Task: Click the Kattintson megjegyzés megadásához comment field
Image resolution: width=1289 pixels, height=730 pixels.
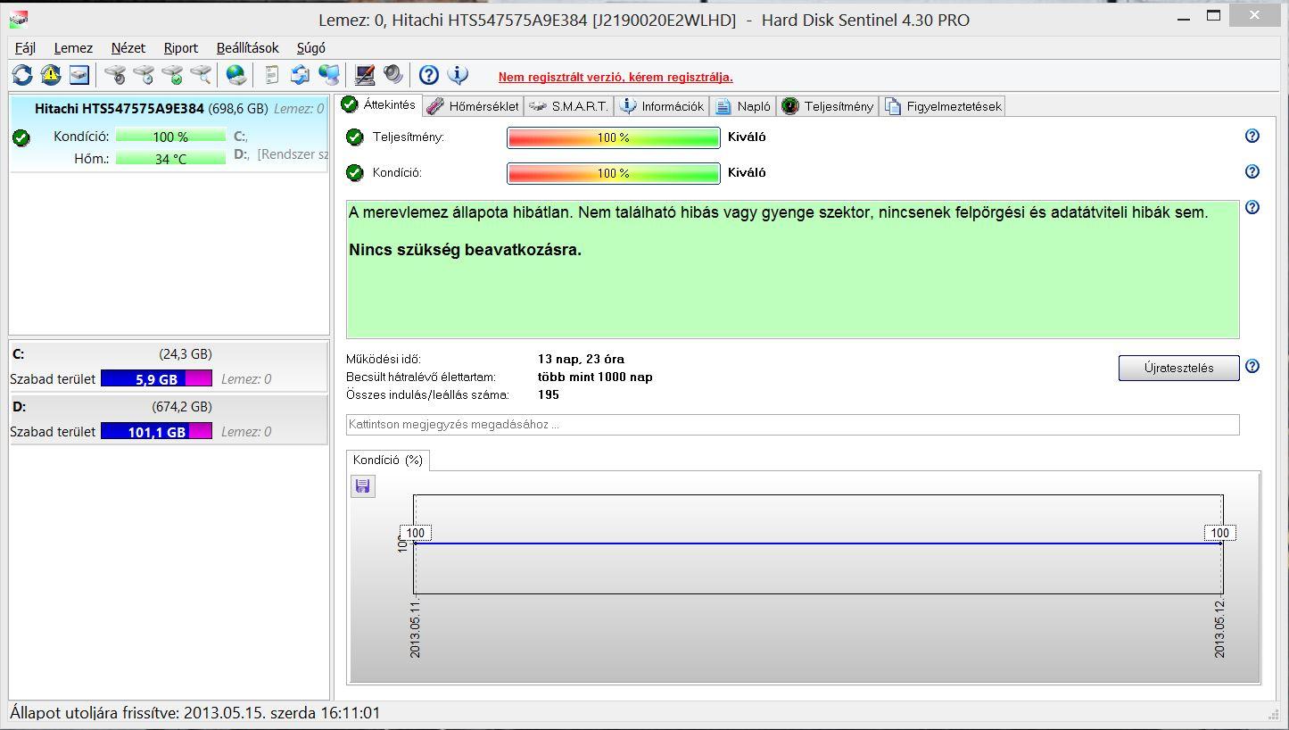Action: pos(792,425)
